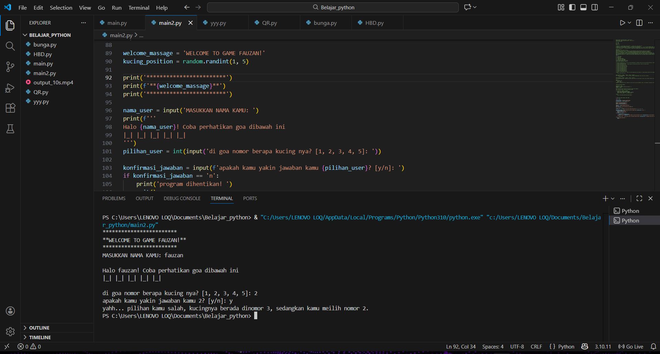Click Go Live in the status bar
Screen dimensions: 660x354
631,346
